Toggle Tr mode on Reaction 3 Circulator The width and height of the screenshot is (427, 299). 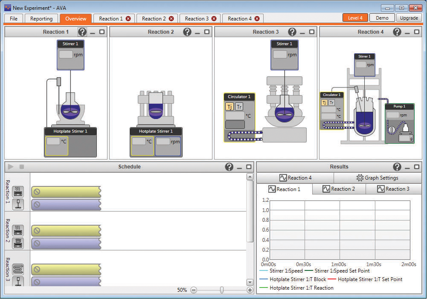coord(239,107)
